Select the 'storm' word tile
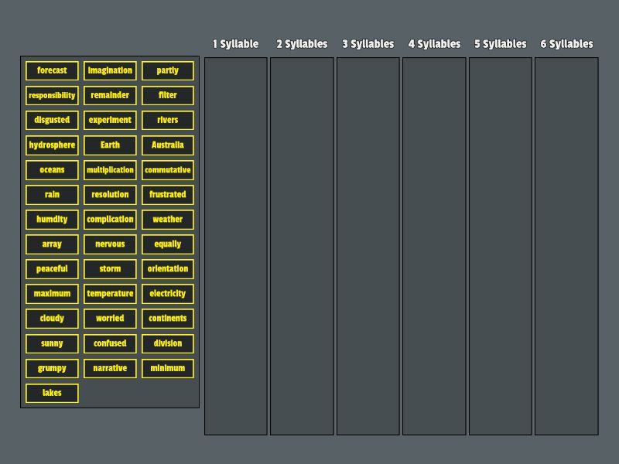619x464 pixels. (110, 269)
